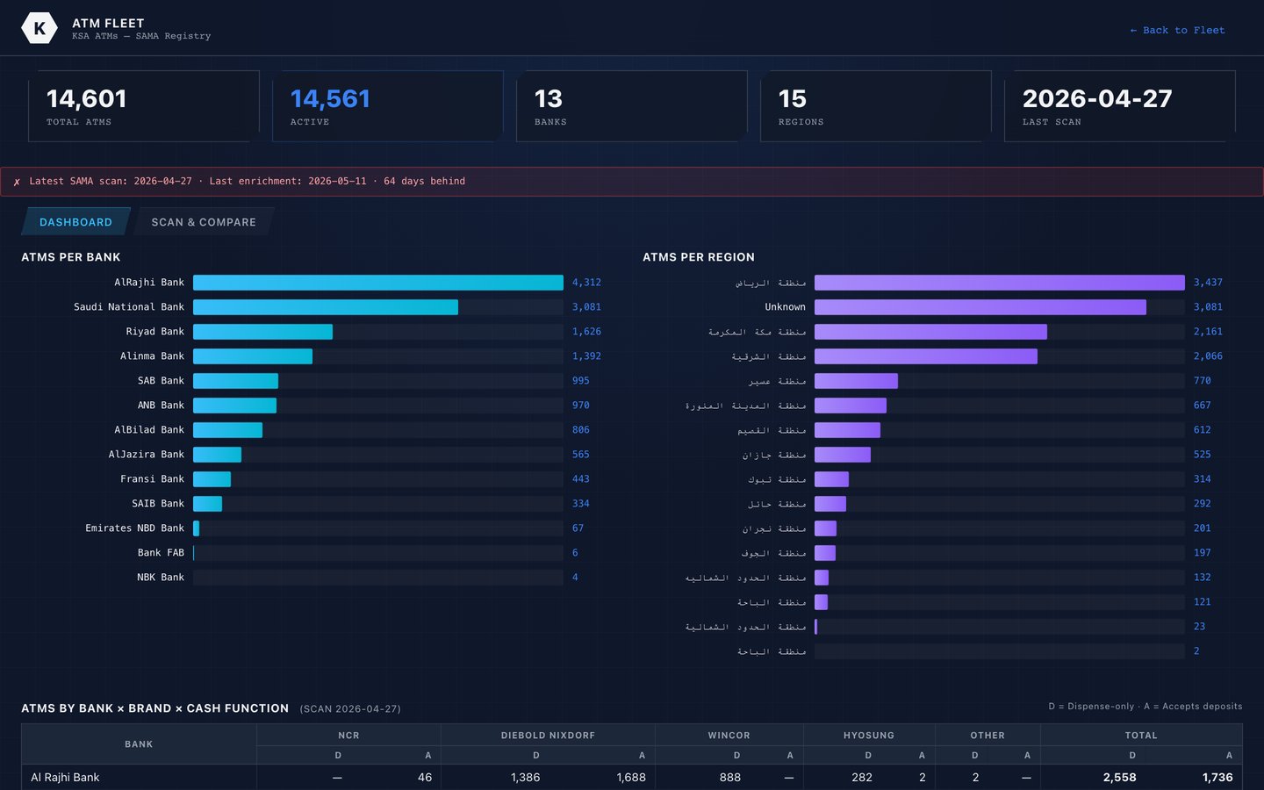Screen dimensions: 1264x790
Task: Click the Bank FAB label
Action: click(161, 553)
